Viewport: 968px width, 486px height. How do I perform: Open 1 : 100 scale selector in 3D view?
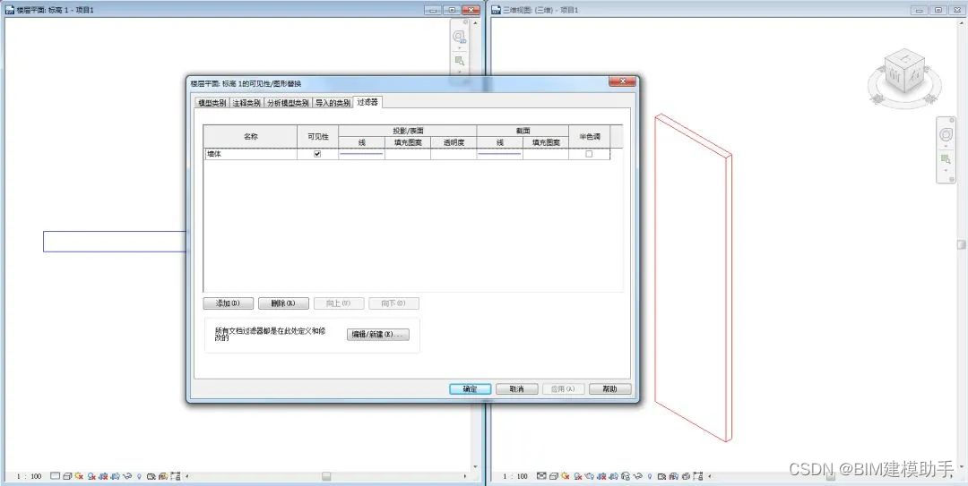tap(514, 476)
